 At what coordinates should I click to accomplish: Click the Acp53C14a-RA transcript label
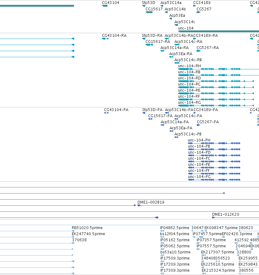tap(175, 48)
